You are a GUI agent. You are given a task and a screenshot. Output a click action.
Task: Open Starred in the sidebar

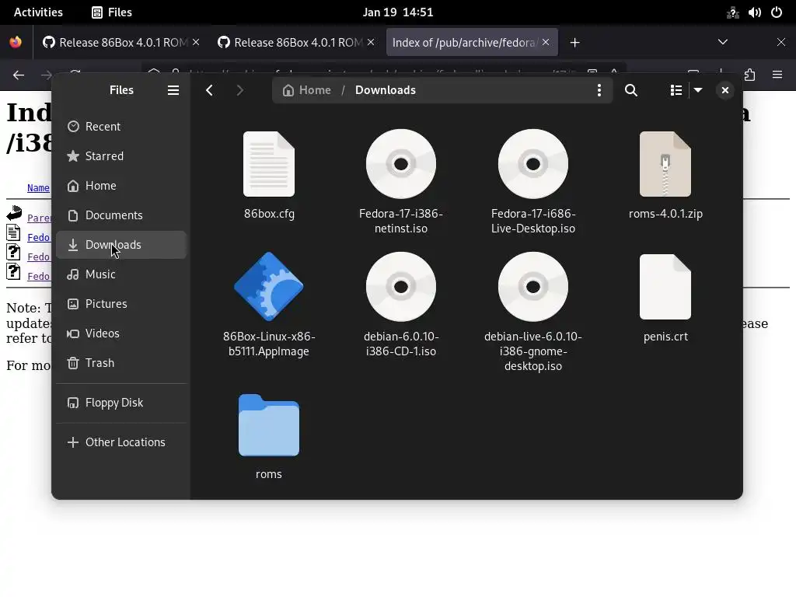pos(121,155)
